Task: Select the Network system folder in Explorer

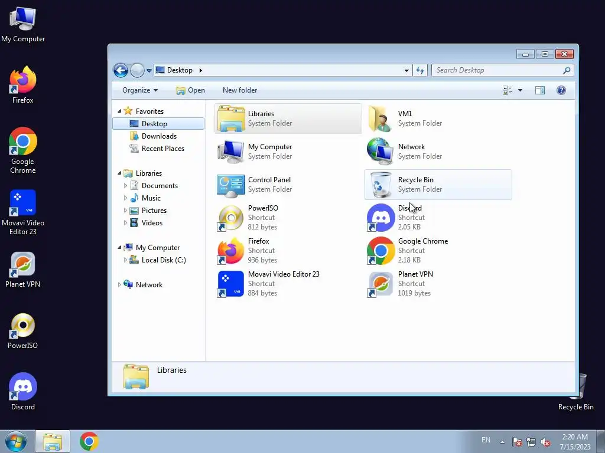Action: click(x=438, y=152)
